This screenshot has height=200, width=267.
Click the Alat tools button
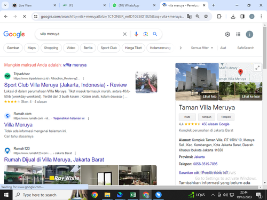(x=223, y=48)
